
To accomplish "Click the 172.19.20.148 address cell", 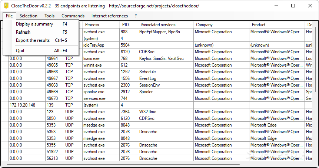I will click(x=27, y=105).
